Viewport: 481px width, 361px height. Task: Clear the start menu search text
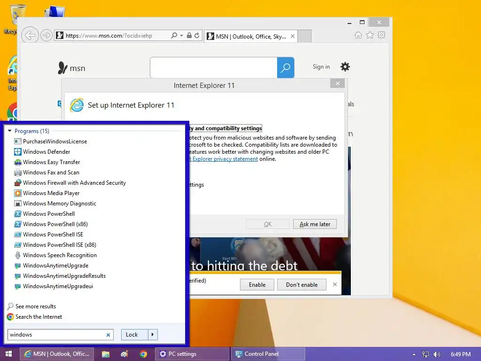click(108, 335)
